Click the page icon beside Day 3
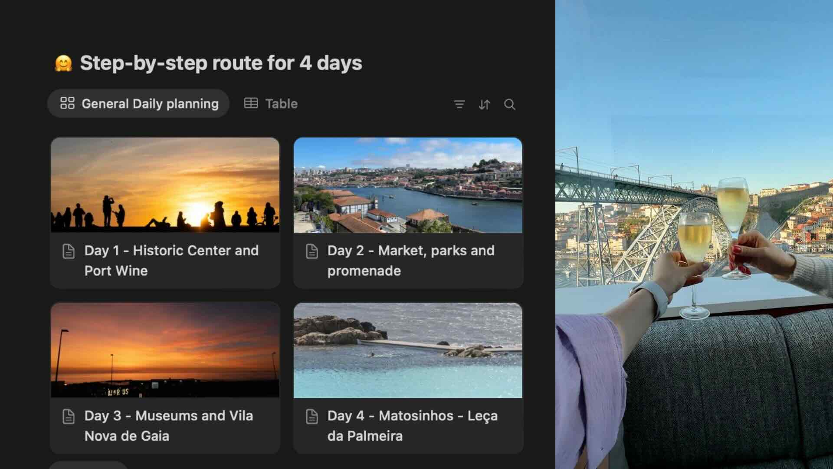 click(69, 416)
